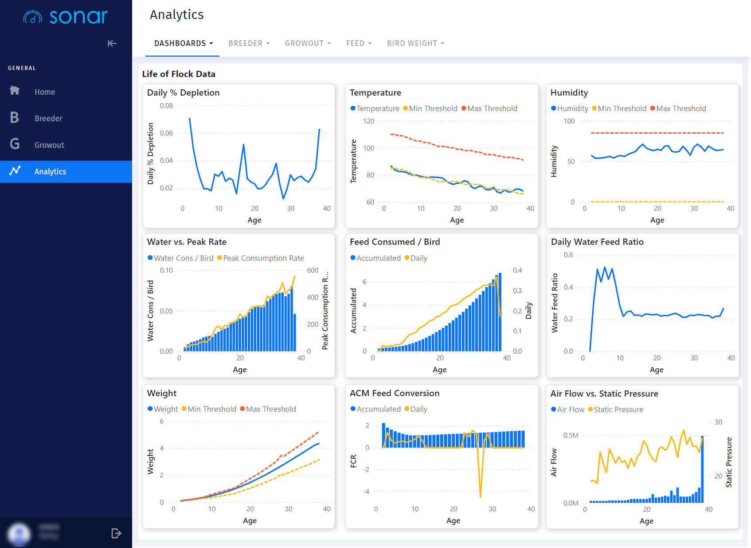751x548 pixels.
Task: Expand the Breeder tab menu
Action: click(249, 43)
